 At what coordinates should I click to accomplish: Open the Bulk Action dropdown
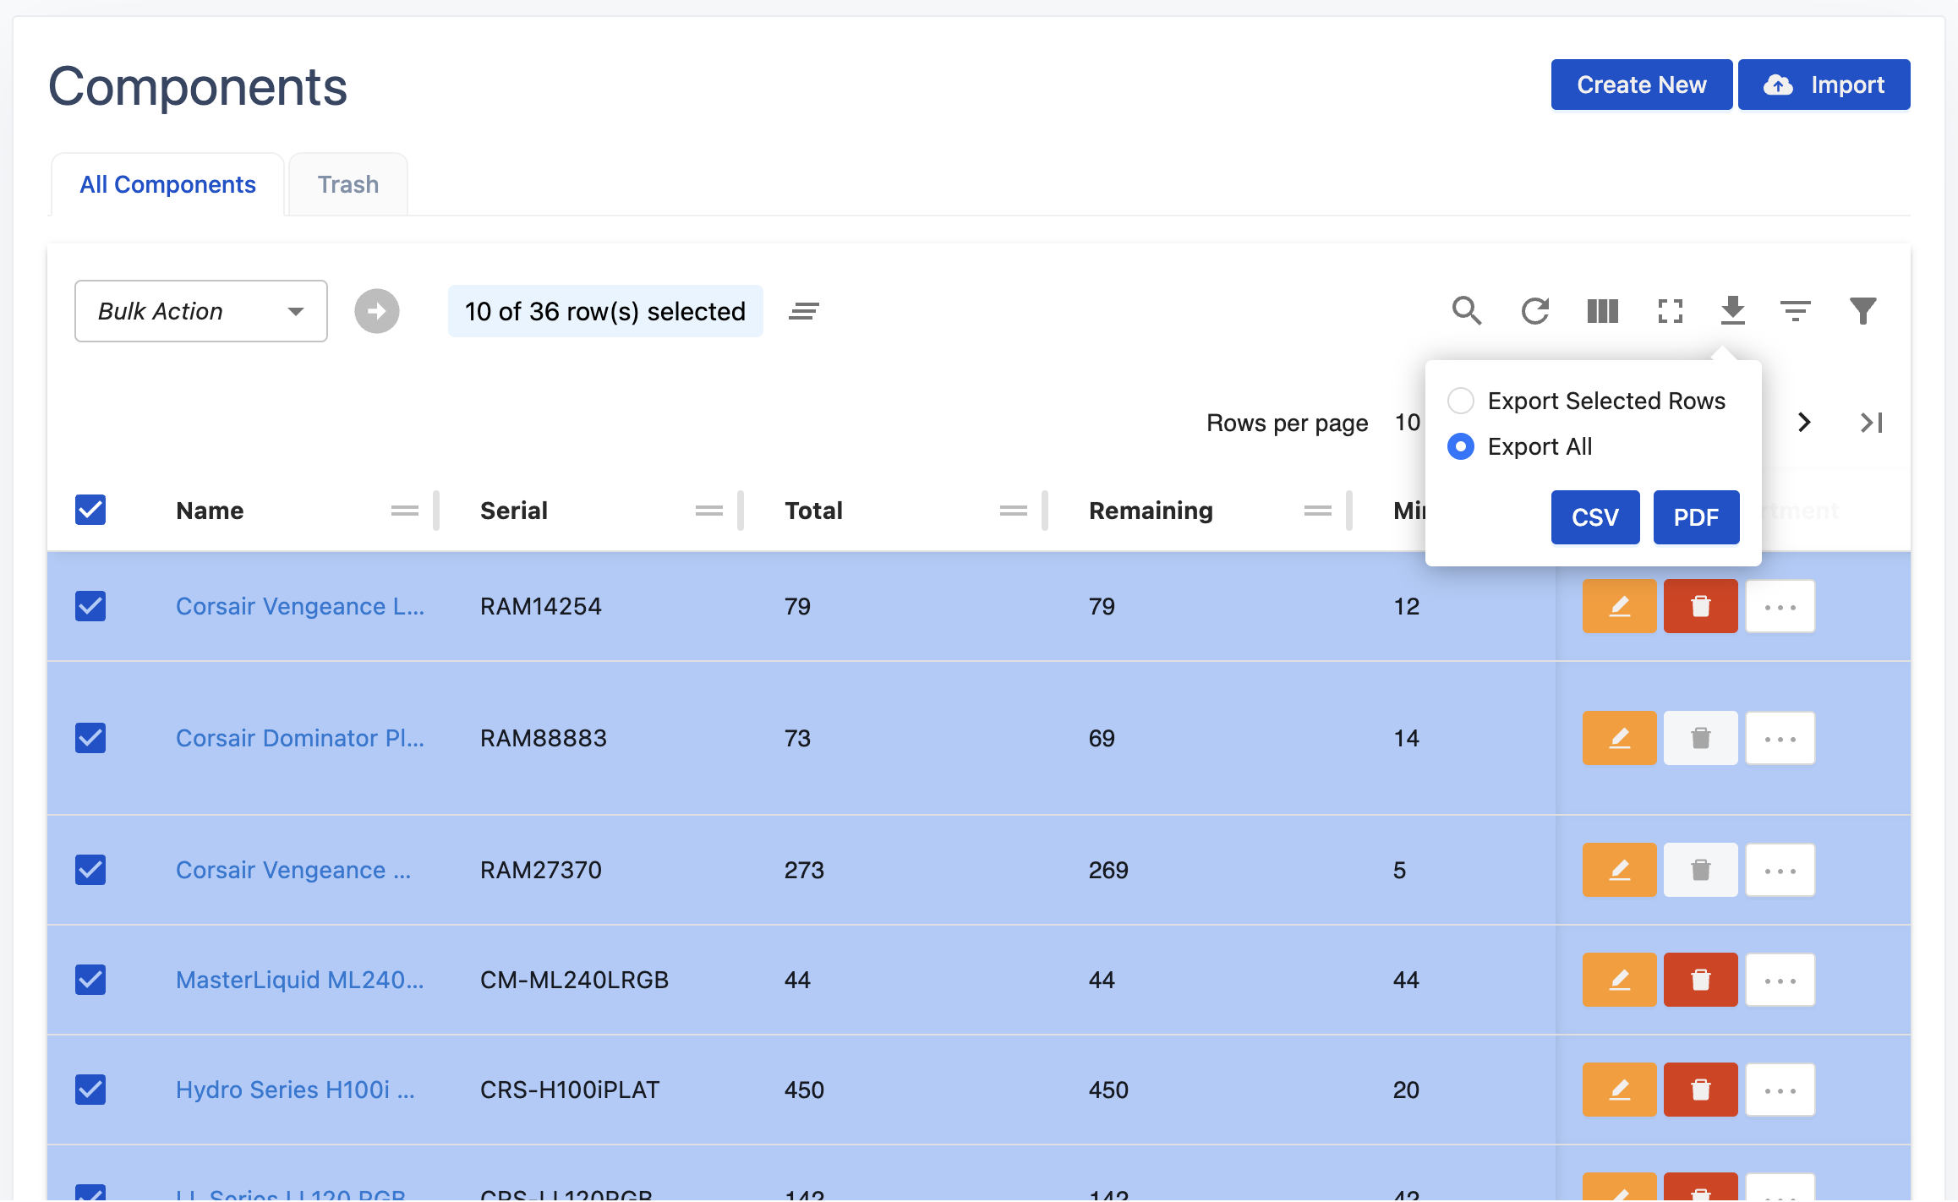(x=201, y=311)
